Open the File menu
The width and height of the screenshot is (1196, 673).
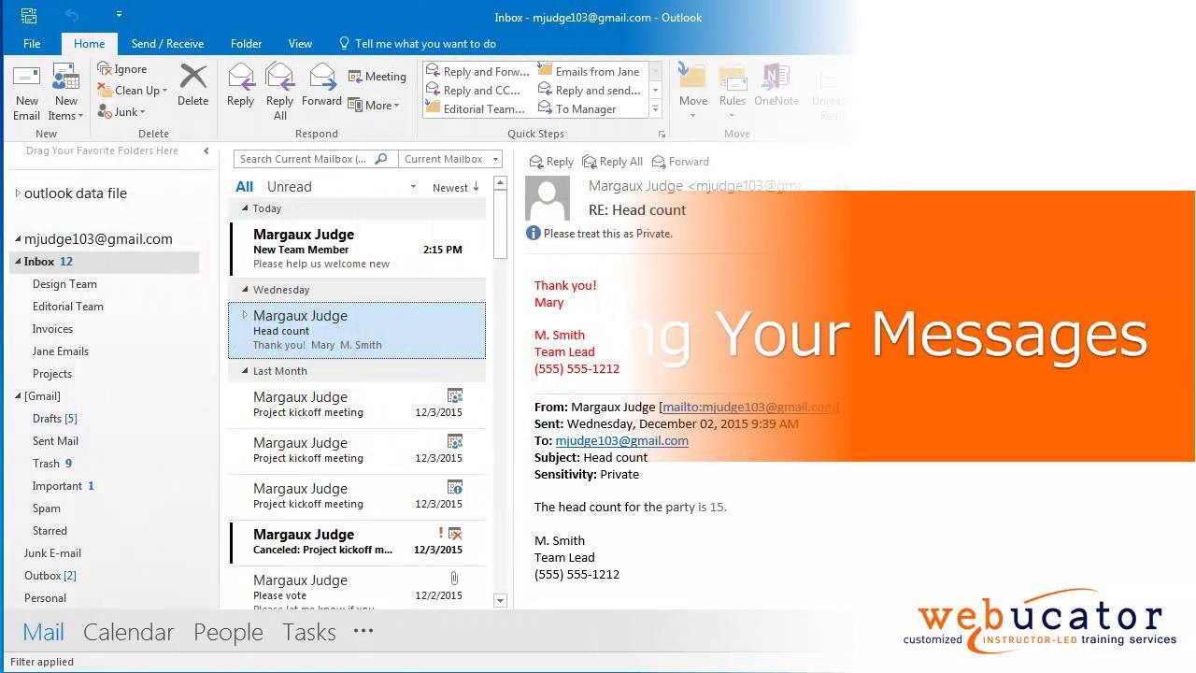[32, 44]
